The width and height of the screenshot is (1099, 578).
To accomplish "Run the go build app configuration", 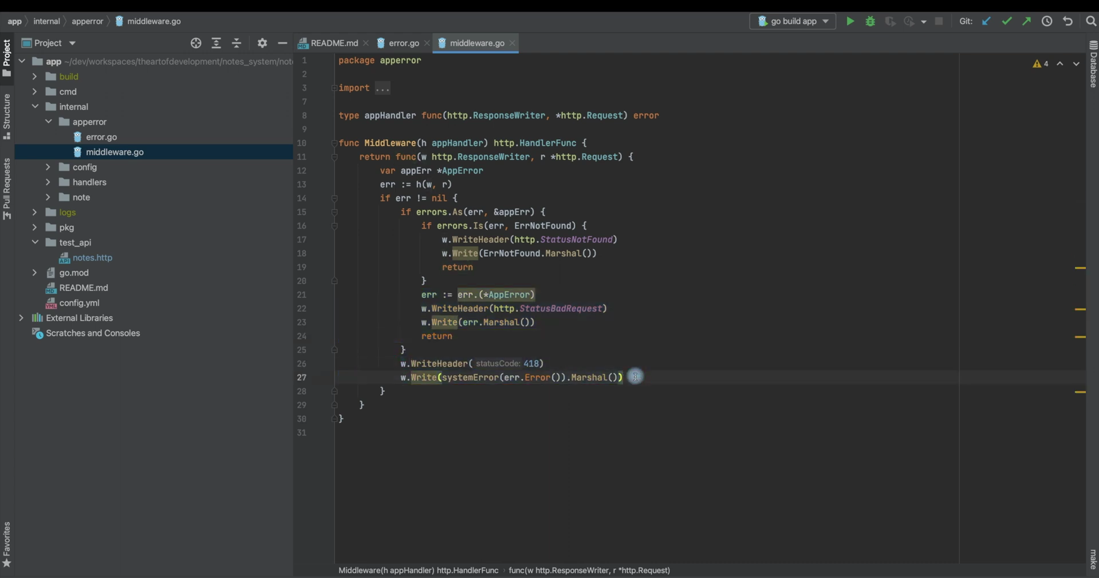I will pos(850,21).
